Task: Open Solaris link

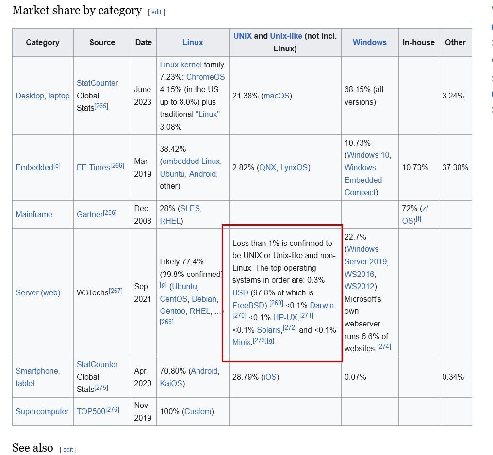Action: click(270, 330)
